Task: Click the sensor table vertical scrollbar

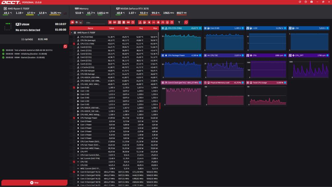Action: [x=158, y=44]
